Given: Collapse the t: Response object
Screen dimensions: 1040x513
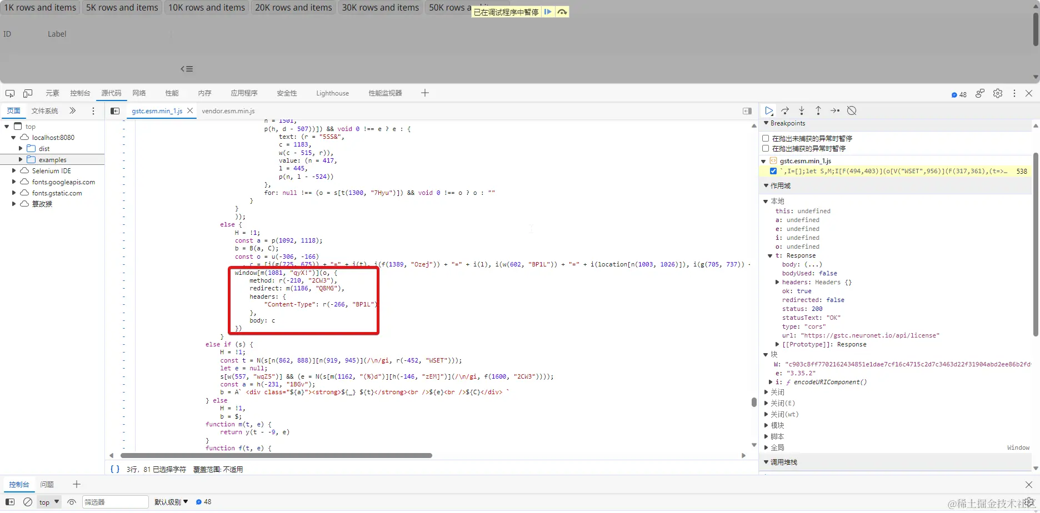Looking at the screenshot, I should [x=771, y=255].
